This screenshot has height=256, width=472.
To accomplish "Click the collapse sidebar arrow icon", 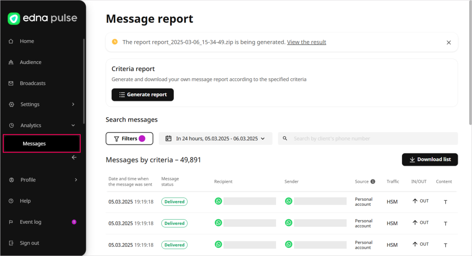I will [74, 157].
